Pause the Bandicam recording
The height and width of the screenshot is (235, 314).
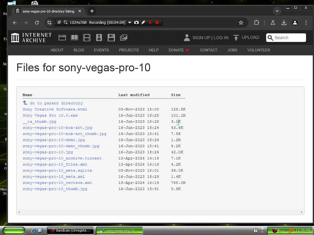click(150, 22)
